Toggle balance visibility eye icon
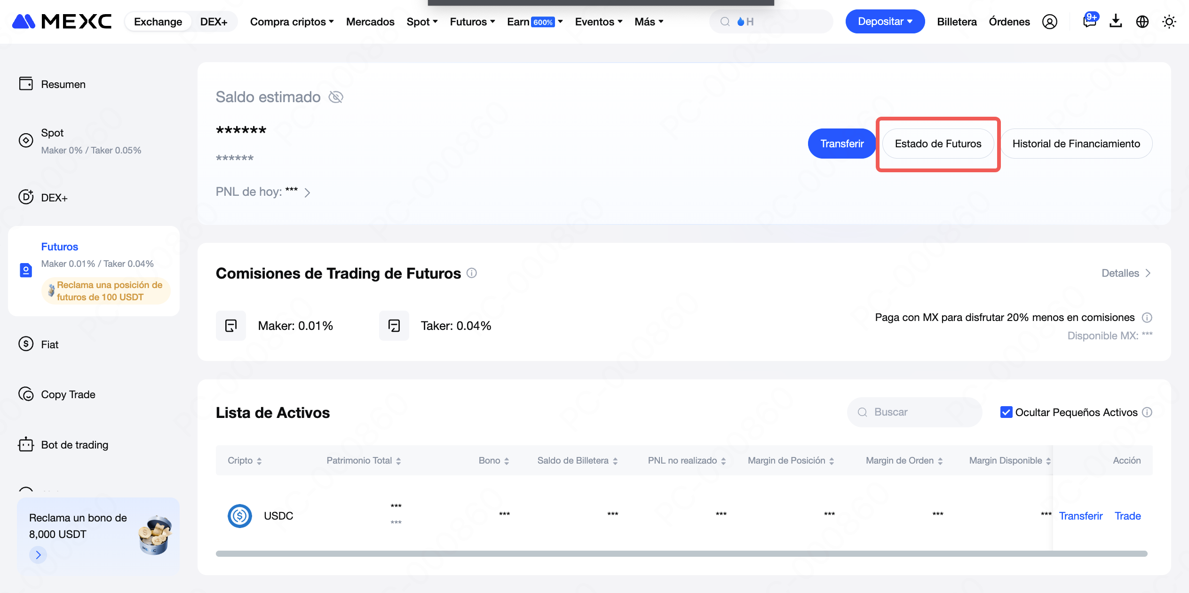Screen dimensions: 1189x593 point(336,97)
